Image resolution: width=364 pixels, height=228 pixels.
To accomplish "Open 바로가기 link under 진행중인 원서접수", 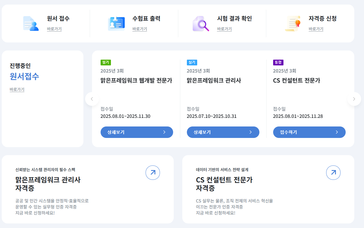I will tap(17, 89).
